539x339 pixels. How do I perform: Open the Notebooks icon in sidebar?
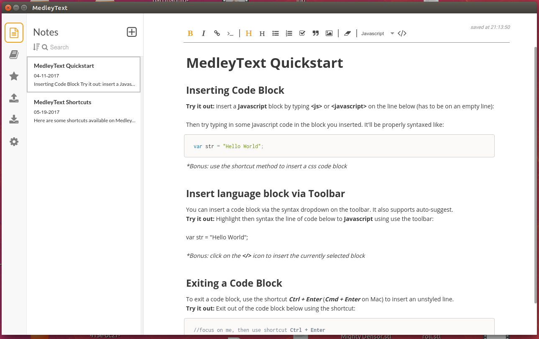(x=14, y=54)
